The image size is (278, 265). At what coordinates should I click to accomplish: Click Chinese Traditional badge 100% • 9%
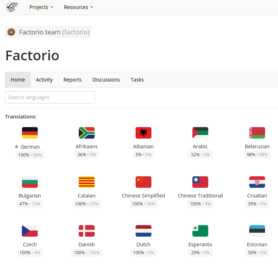[x=200, y=204]
